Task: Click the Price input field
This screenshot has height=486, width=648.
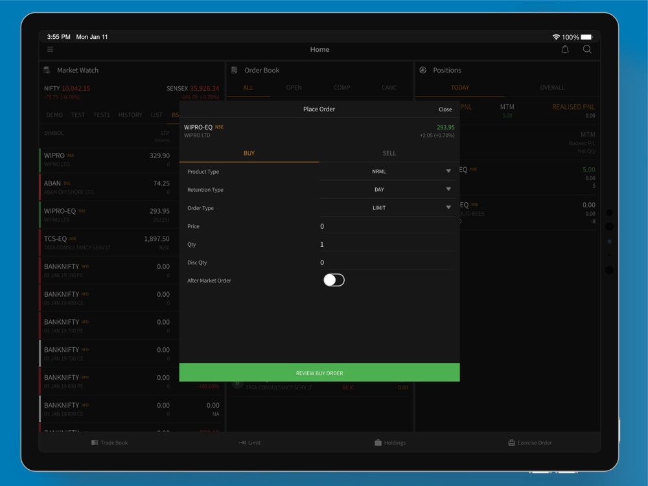Action: tap(388, 226)
